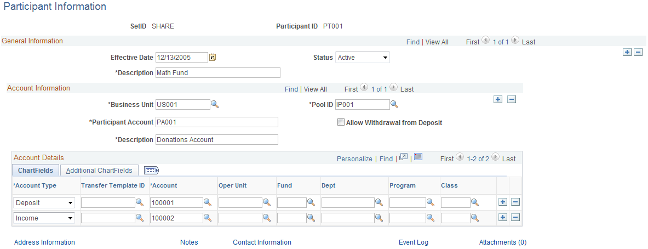Look up Oper Unit in Income row
The image size is (648, 249).
point(267,218)
